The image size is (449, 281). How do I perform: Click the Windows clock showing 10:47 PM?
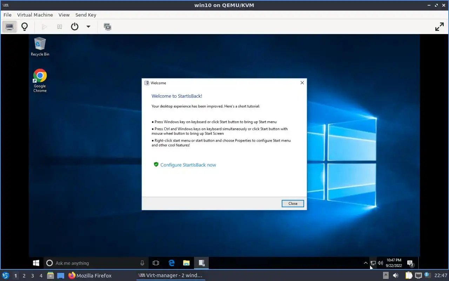pos(394,263)
